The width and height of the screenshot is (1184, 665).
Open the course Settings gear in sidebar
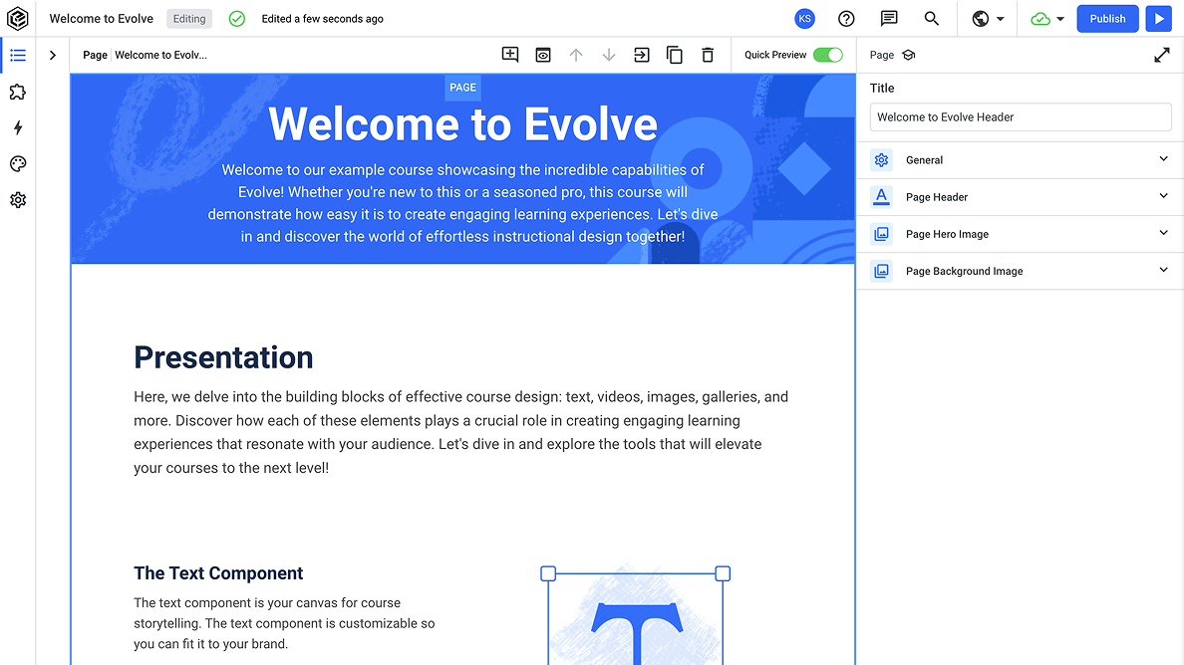(x=17, y=199)
